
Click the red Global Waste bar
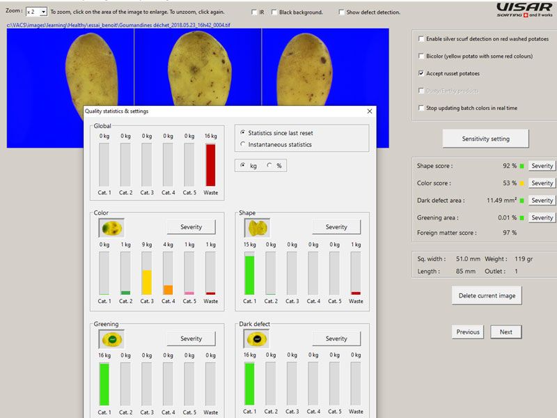[x=210, y=165]
